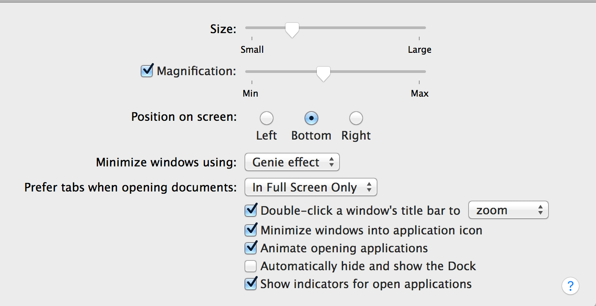Screen dimensions: 596x306
Task: Disable Animate opening applications
Action: [251, 248]
